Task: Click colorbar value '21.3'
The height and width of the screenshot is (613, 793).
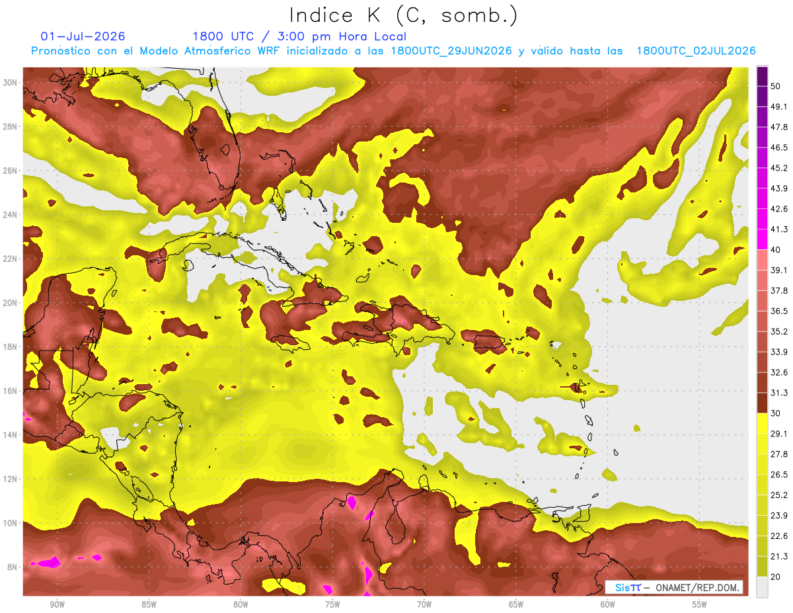Action: pyautogui.click(x=780, y=556)
